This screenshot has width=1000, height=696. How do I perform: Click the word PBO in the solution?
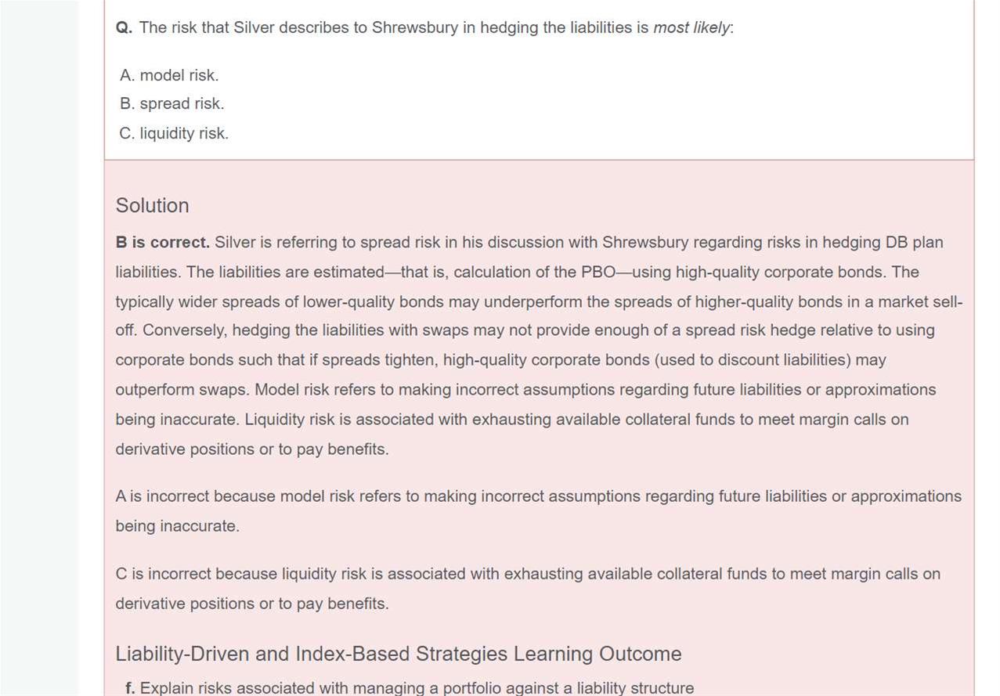(598, 272)
